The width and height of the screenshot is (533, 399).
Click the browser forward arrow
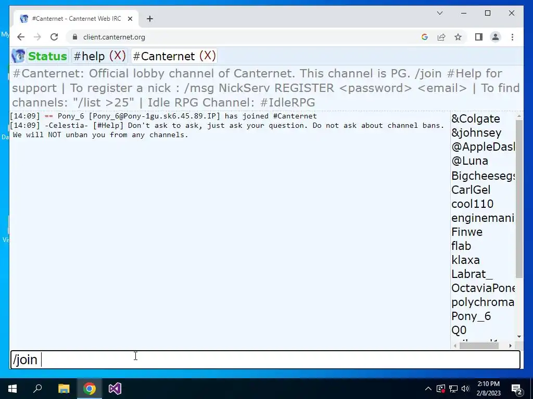(x=37, y=37)
